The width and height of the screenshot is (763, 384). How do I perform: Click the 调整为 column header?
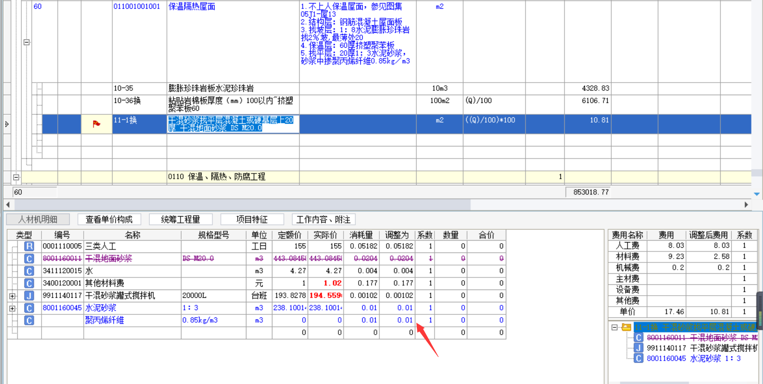[397, 235]
